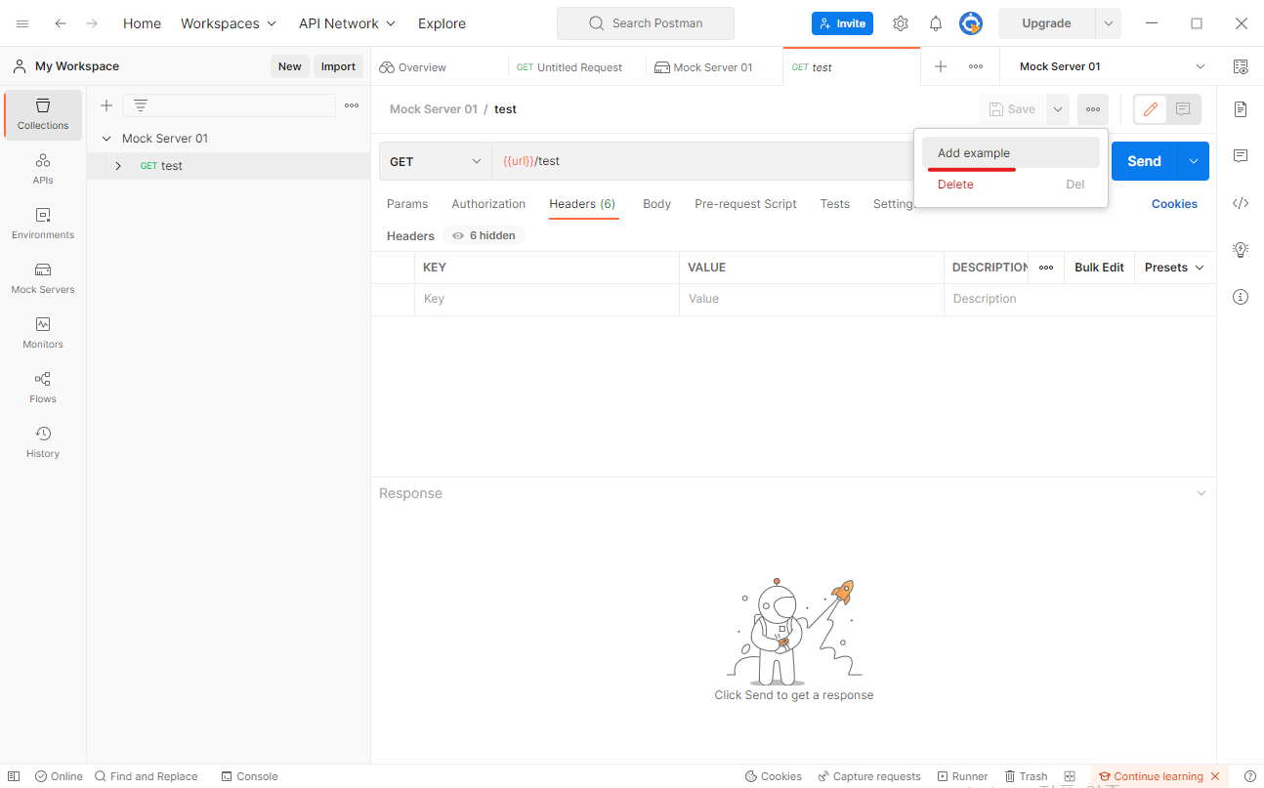Screen dimensions: 1264x788
Task: Open Workspaces dropdown
Action: (x=229, y=23)
